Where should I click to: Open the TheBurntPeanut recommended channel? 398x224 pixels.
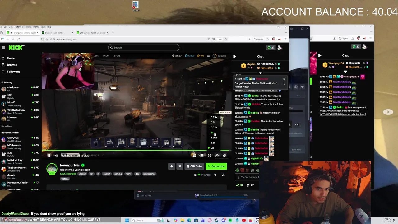[20, 169]
